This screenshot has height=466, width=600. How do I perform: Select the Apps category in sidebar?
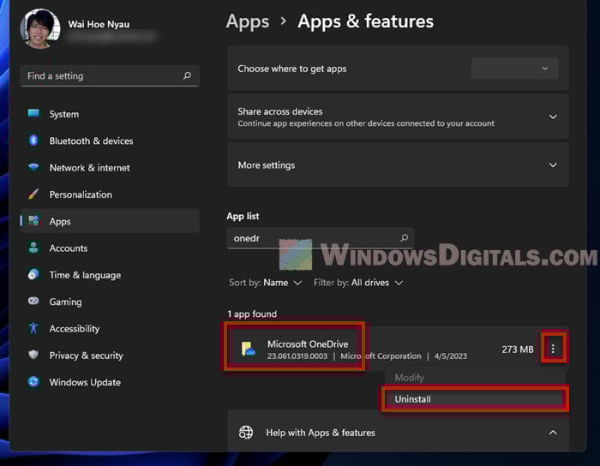pos(110,221)
